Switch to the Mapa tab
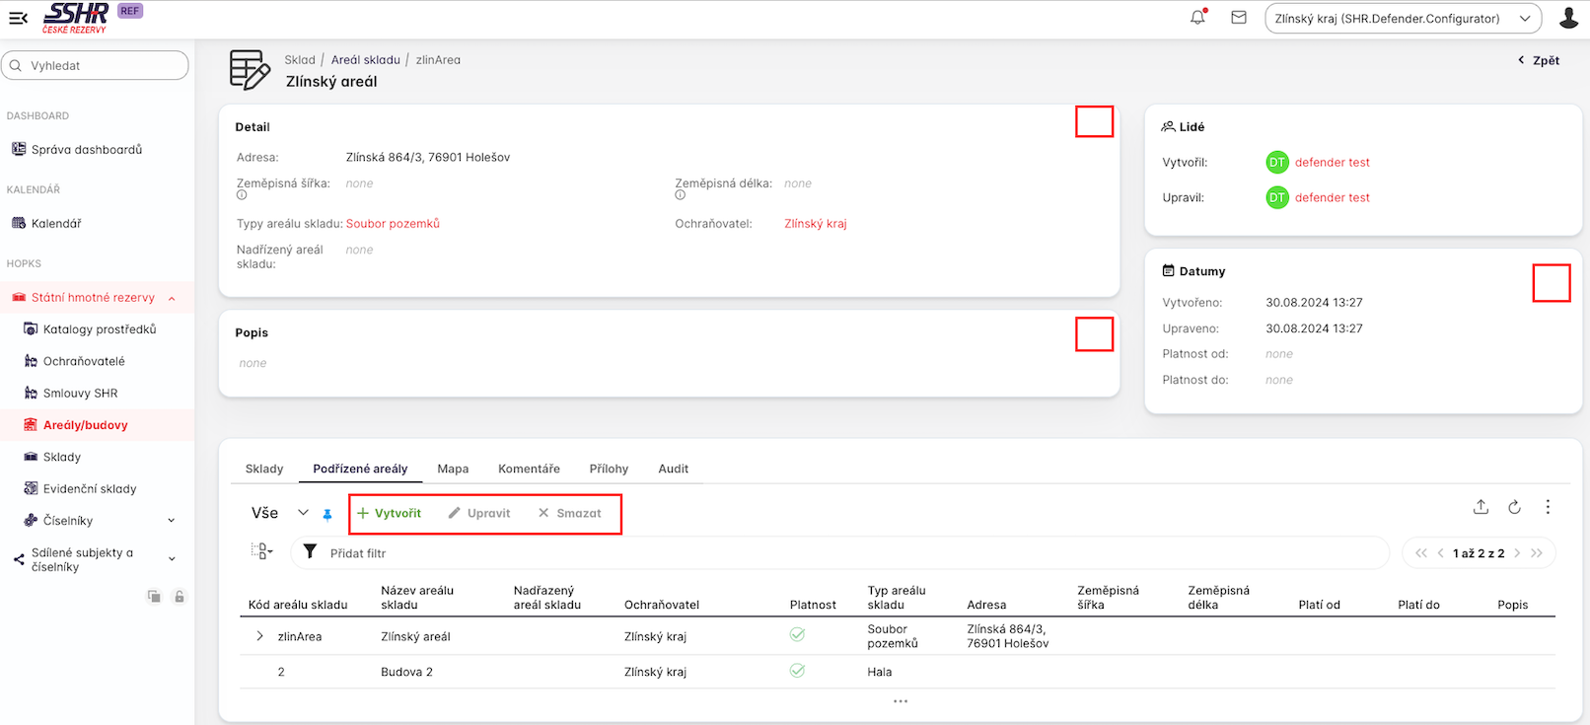1590x725 pixels. (x=453, y=469)
